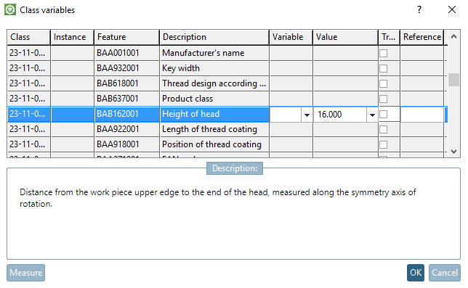Tick the checkbox in the Length of thread coating row

pyautogui.click(x=383, y=129)
